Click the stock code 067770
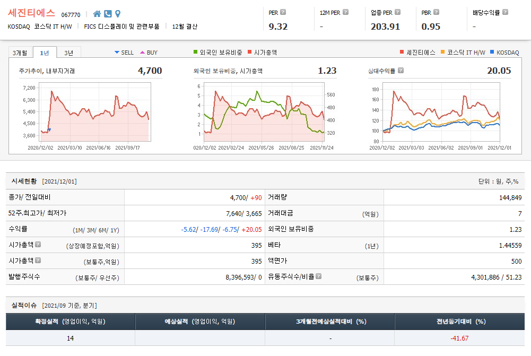This screenshot has width=531, height=356. [x=71, y=15]
